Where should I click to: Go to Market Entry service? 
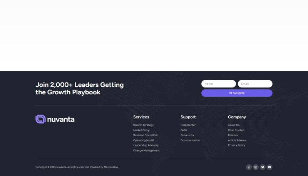[141, 130]
